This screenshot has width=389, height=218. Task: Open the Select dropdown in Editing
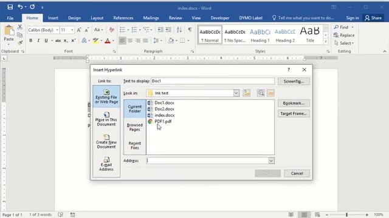click(344, 43)
